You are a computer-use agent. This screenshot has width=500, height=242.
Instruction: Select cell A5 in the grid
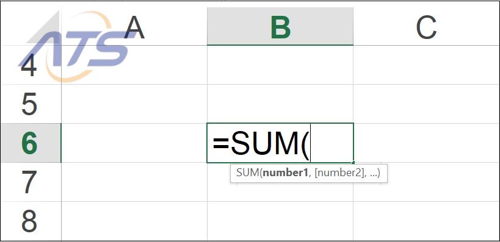(x=134, y=104)
